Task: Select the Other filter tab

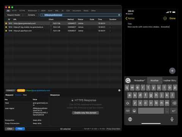Action: [93, 11]
